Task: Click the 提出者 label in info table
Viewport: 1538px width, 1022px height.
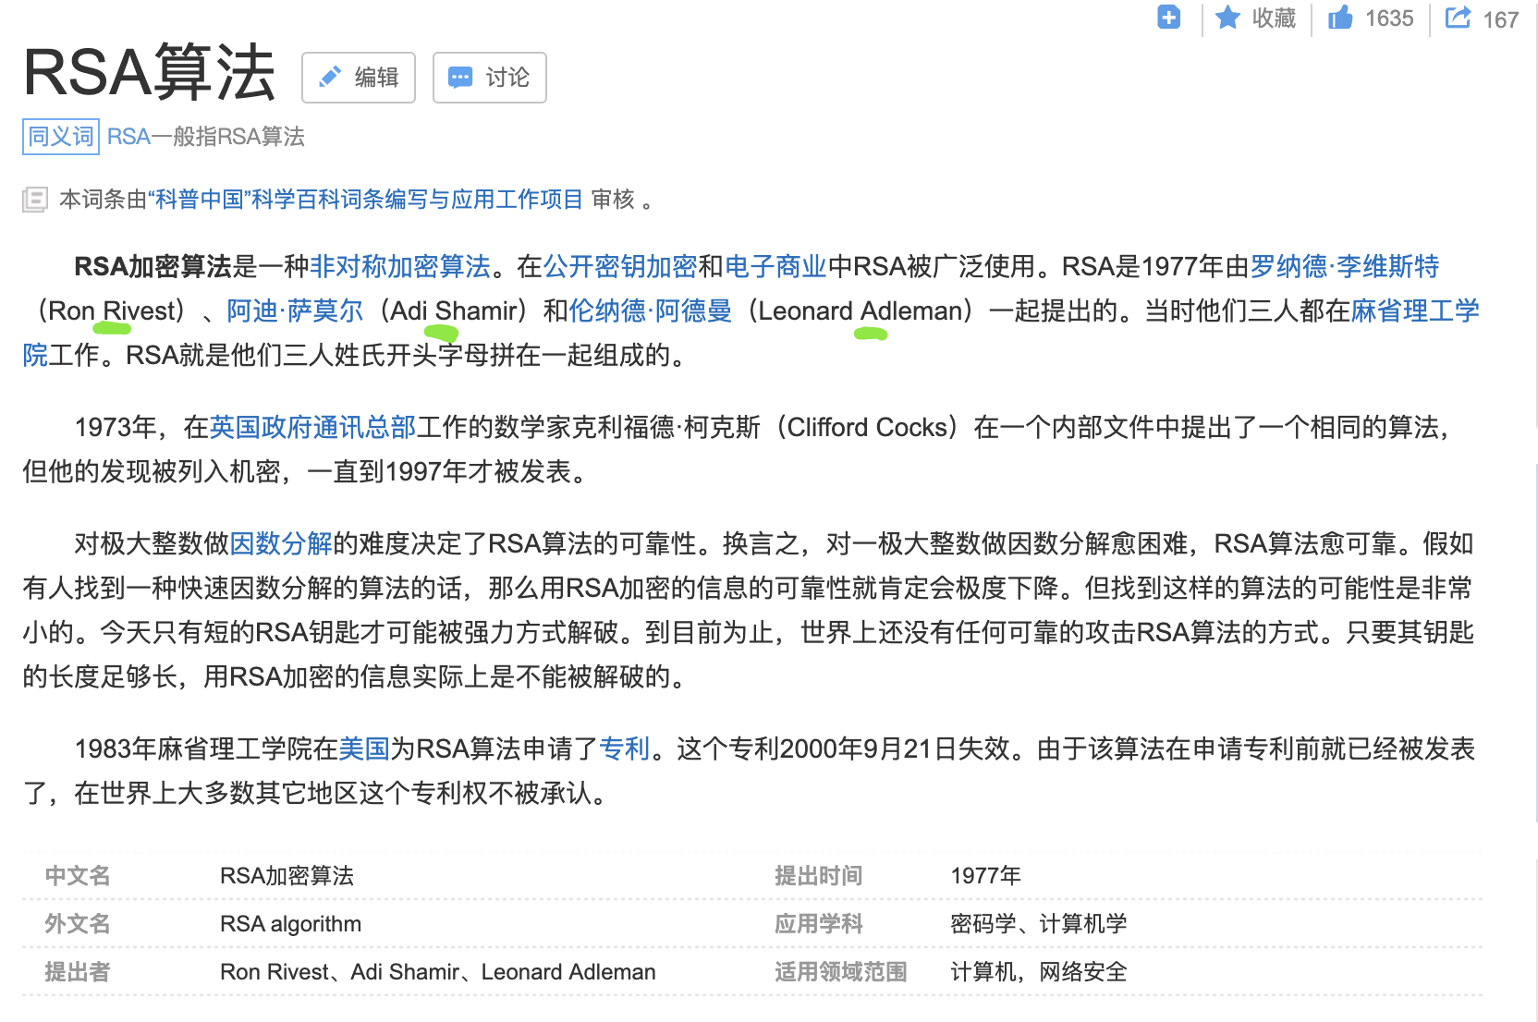Action: 78,972
